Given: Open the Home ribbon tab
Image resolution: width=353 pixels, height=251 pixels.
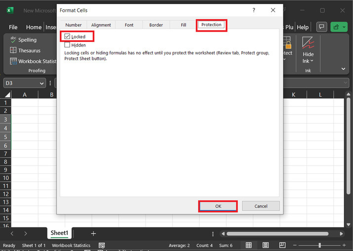Looking at the screenshot, I should tap(34, 27).
